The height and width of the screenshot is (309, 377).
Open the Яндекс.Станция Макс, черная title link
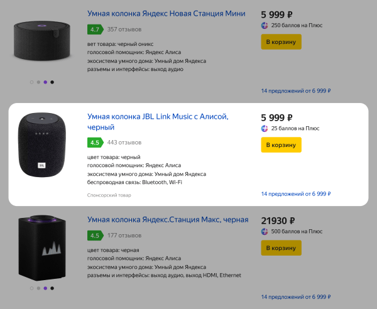(x=167, y=220)
